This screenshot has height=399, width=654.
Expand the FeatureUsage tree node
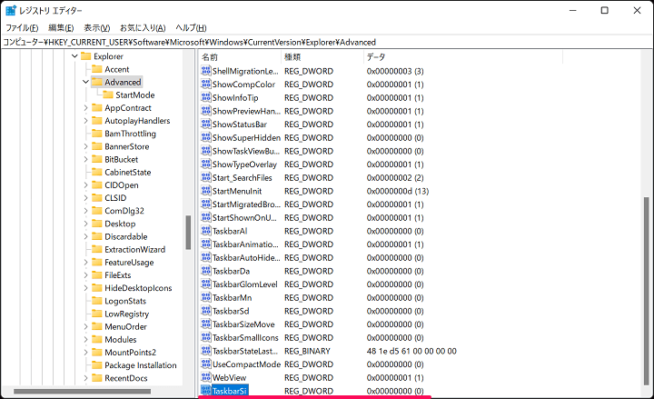[x=85, y=262]
